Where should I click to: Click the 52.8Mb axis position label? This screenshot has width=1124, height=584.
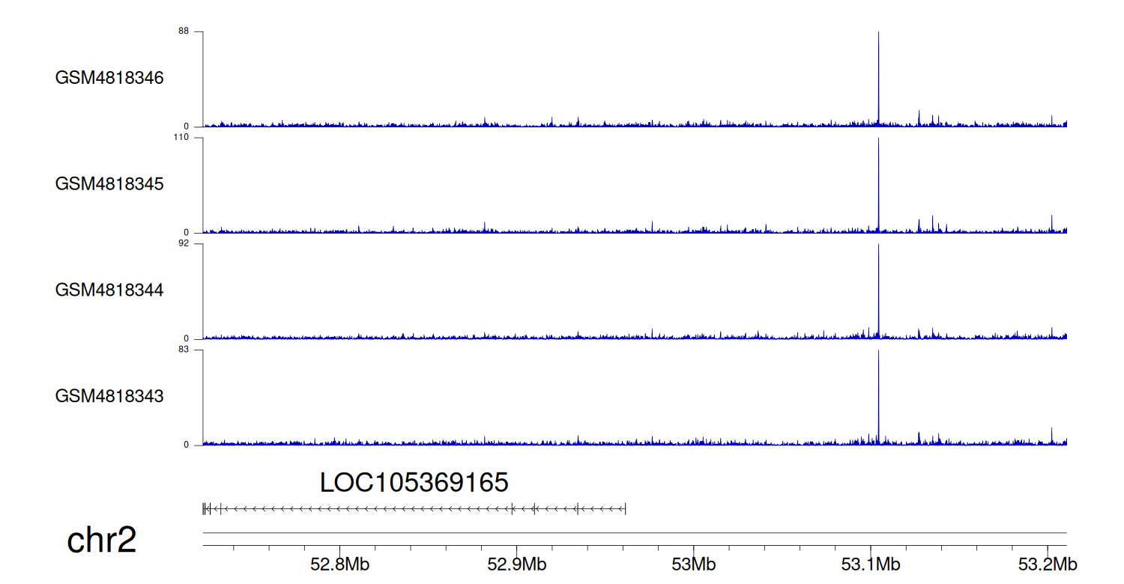(x=339, y=565)
